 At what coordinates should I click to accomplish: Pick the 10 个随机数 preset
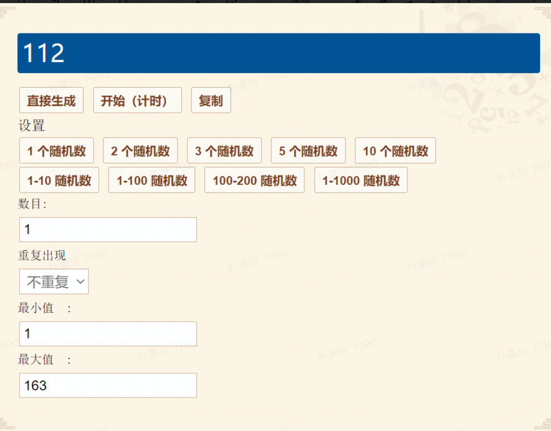click(395, 151)
